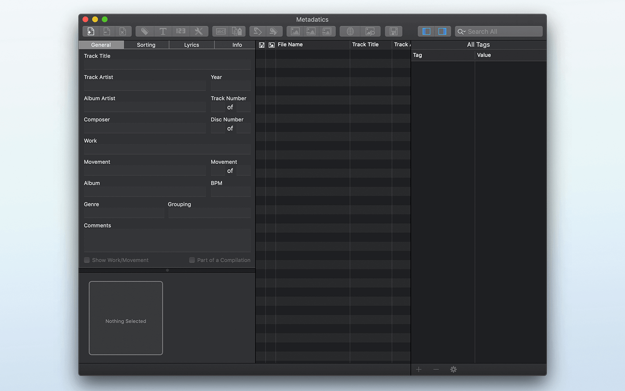Click the tag import arrow icon

click(257, 31)
